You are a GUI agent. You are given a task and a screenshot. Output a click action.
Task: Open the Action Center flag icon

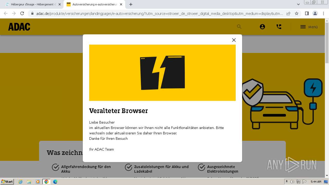304,182
